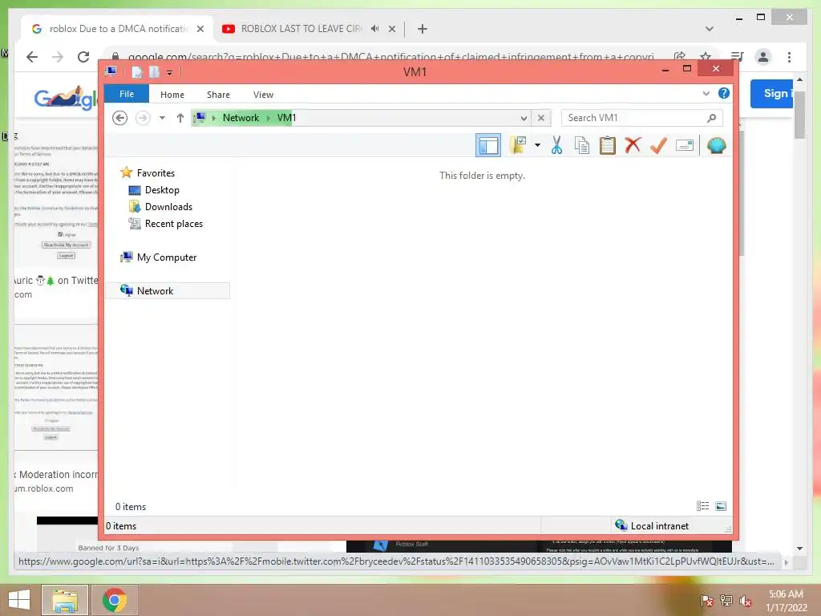Click the search magnifier in Search VM1
This screenshot has width=821, height=616.
711,118
